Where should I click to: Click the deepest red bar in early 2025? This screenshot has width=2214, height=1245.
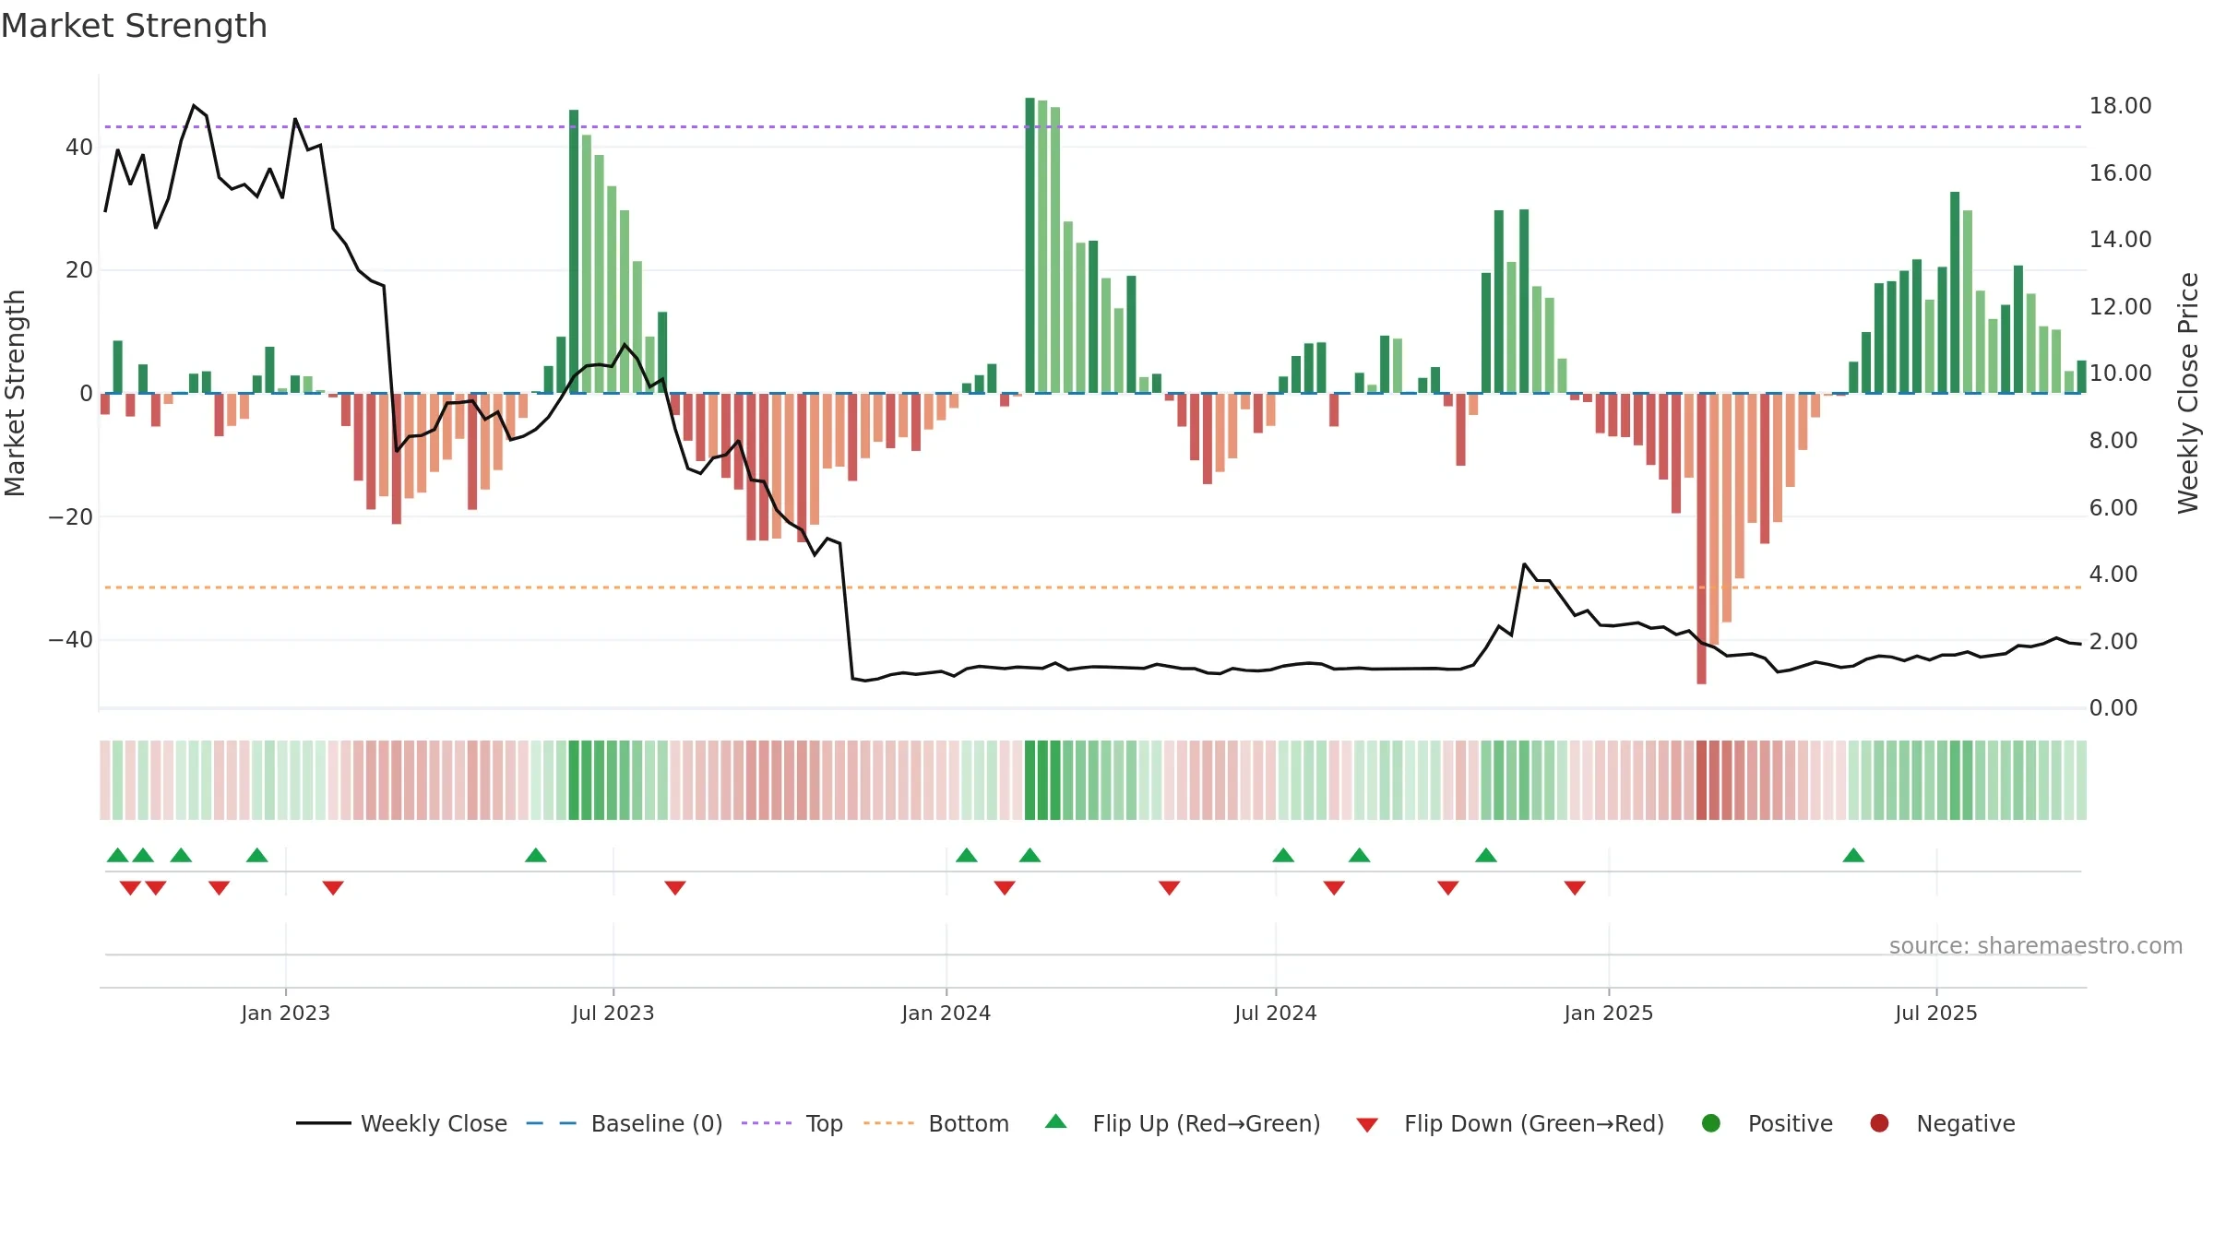click(x=1701, y=539)
